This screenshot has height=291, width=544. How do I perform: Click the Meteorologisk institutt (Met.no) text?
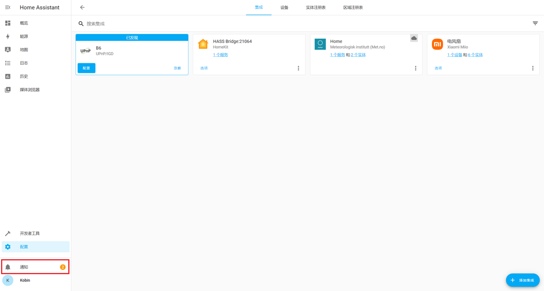click(358, 47)
